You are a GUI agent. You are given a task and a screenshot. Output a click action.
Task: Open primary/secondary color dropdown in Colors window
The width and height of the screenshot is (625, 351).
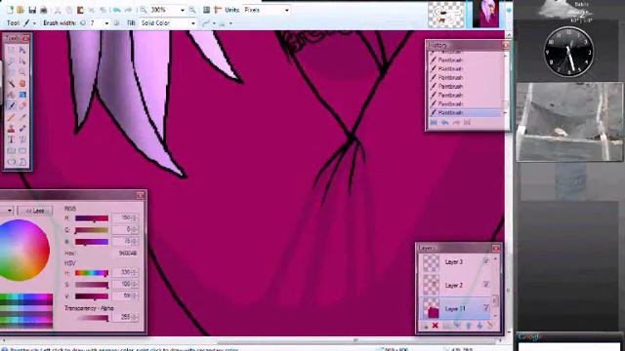click(x=7, y=211)
